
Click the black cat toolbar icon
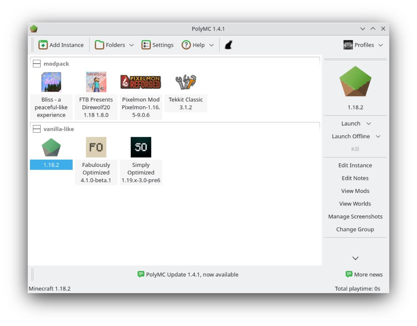tap(229, 45)
